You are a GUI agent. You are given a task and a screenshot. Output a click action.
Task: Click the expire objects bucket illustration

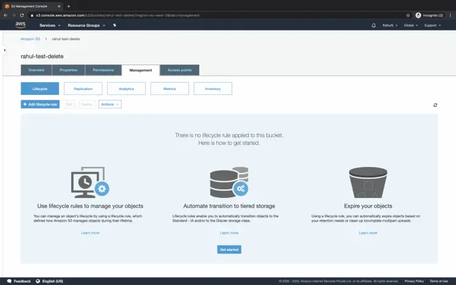pos(368,183)
